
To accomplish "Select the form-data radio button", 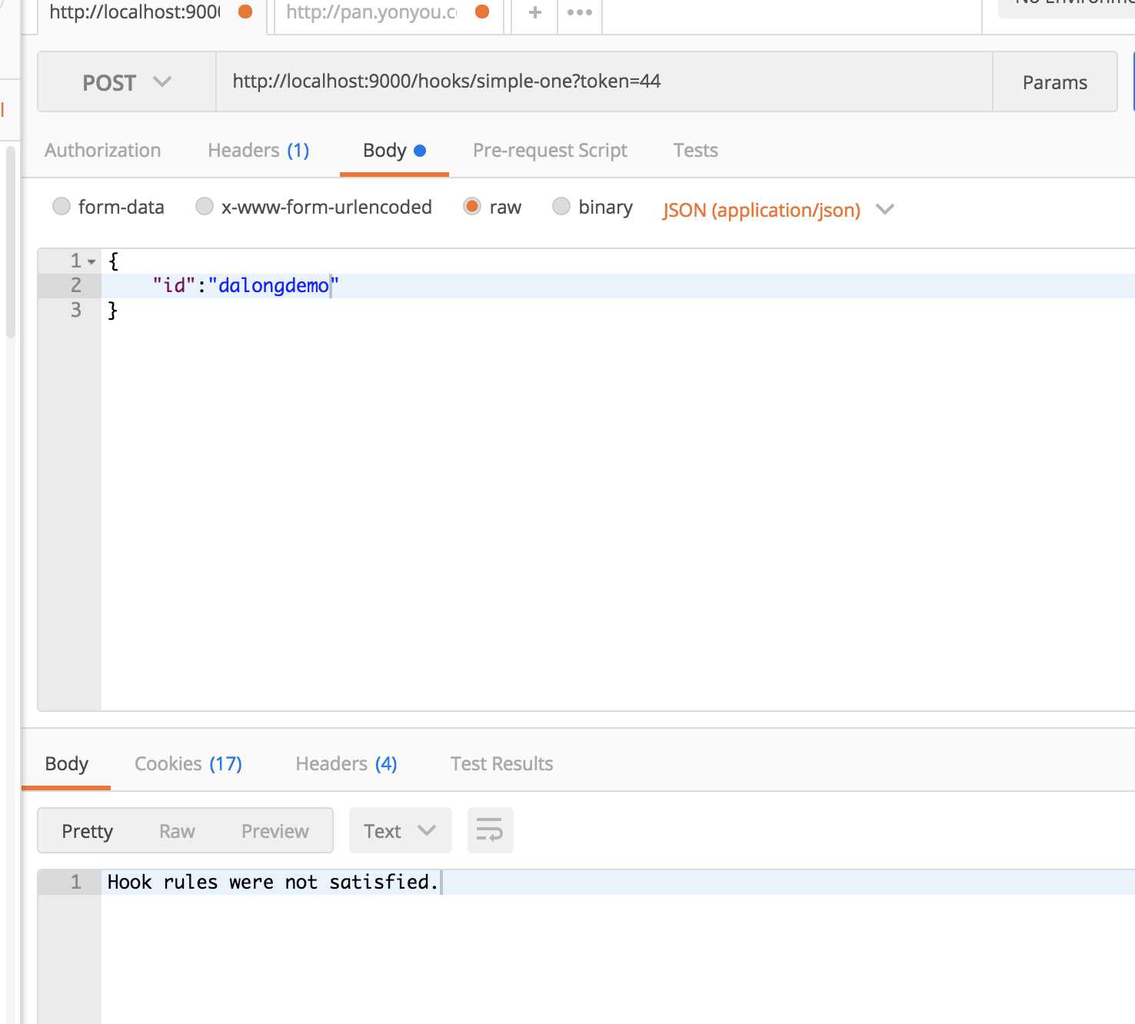I will pos(62,206).
